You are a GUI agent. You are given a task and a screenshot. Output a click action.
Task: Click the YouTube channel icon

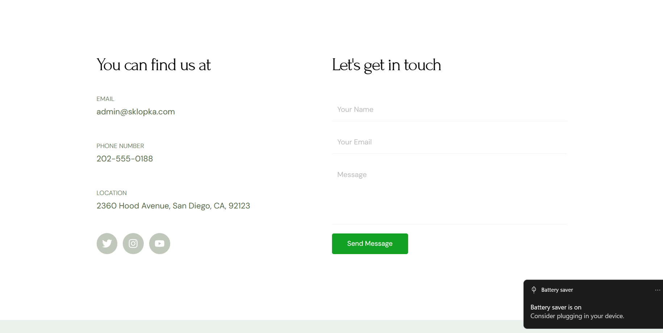(x=160, y=244)
